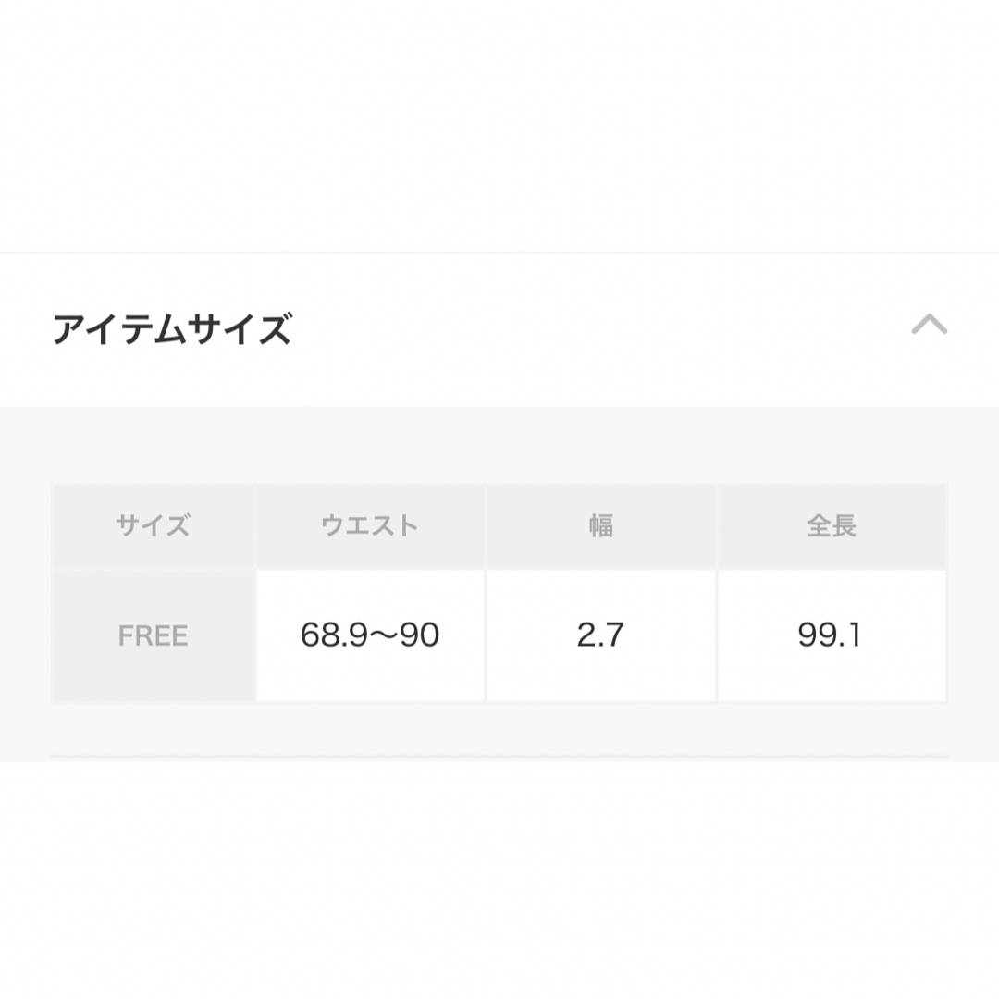999x999 pixels.
Task: Tap empty header space beside アイテムサイズ title
Action: point(598,328)
